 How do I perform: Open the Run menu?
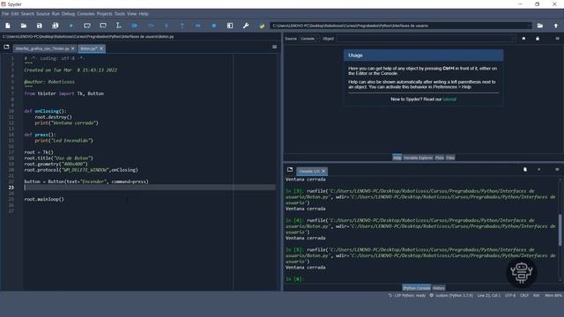56,14
